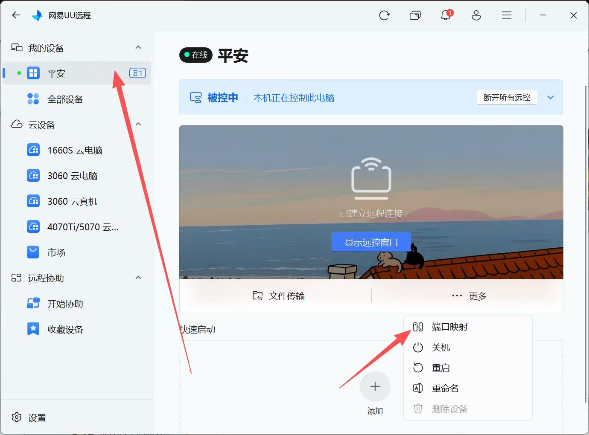
Task: Select 端口映射 from menu
Action: click(468, 327)
